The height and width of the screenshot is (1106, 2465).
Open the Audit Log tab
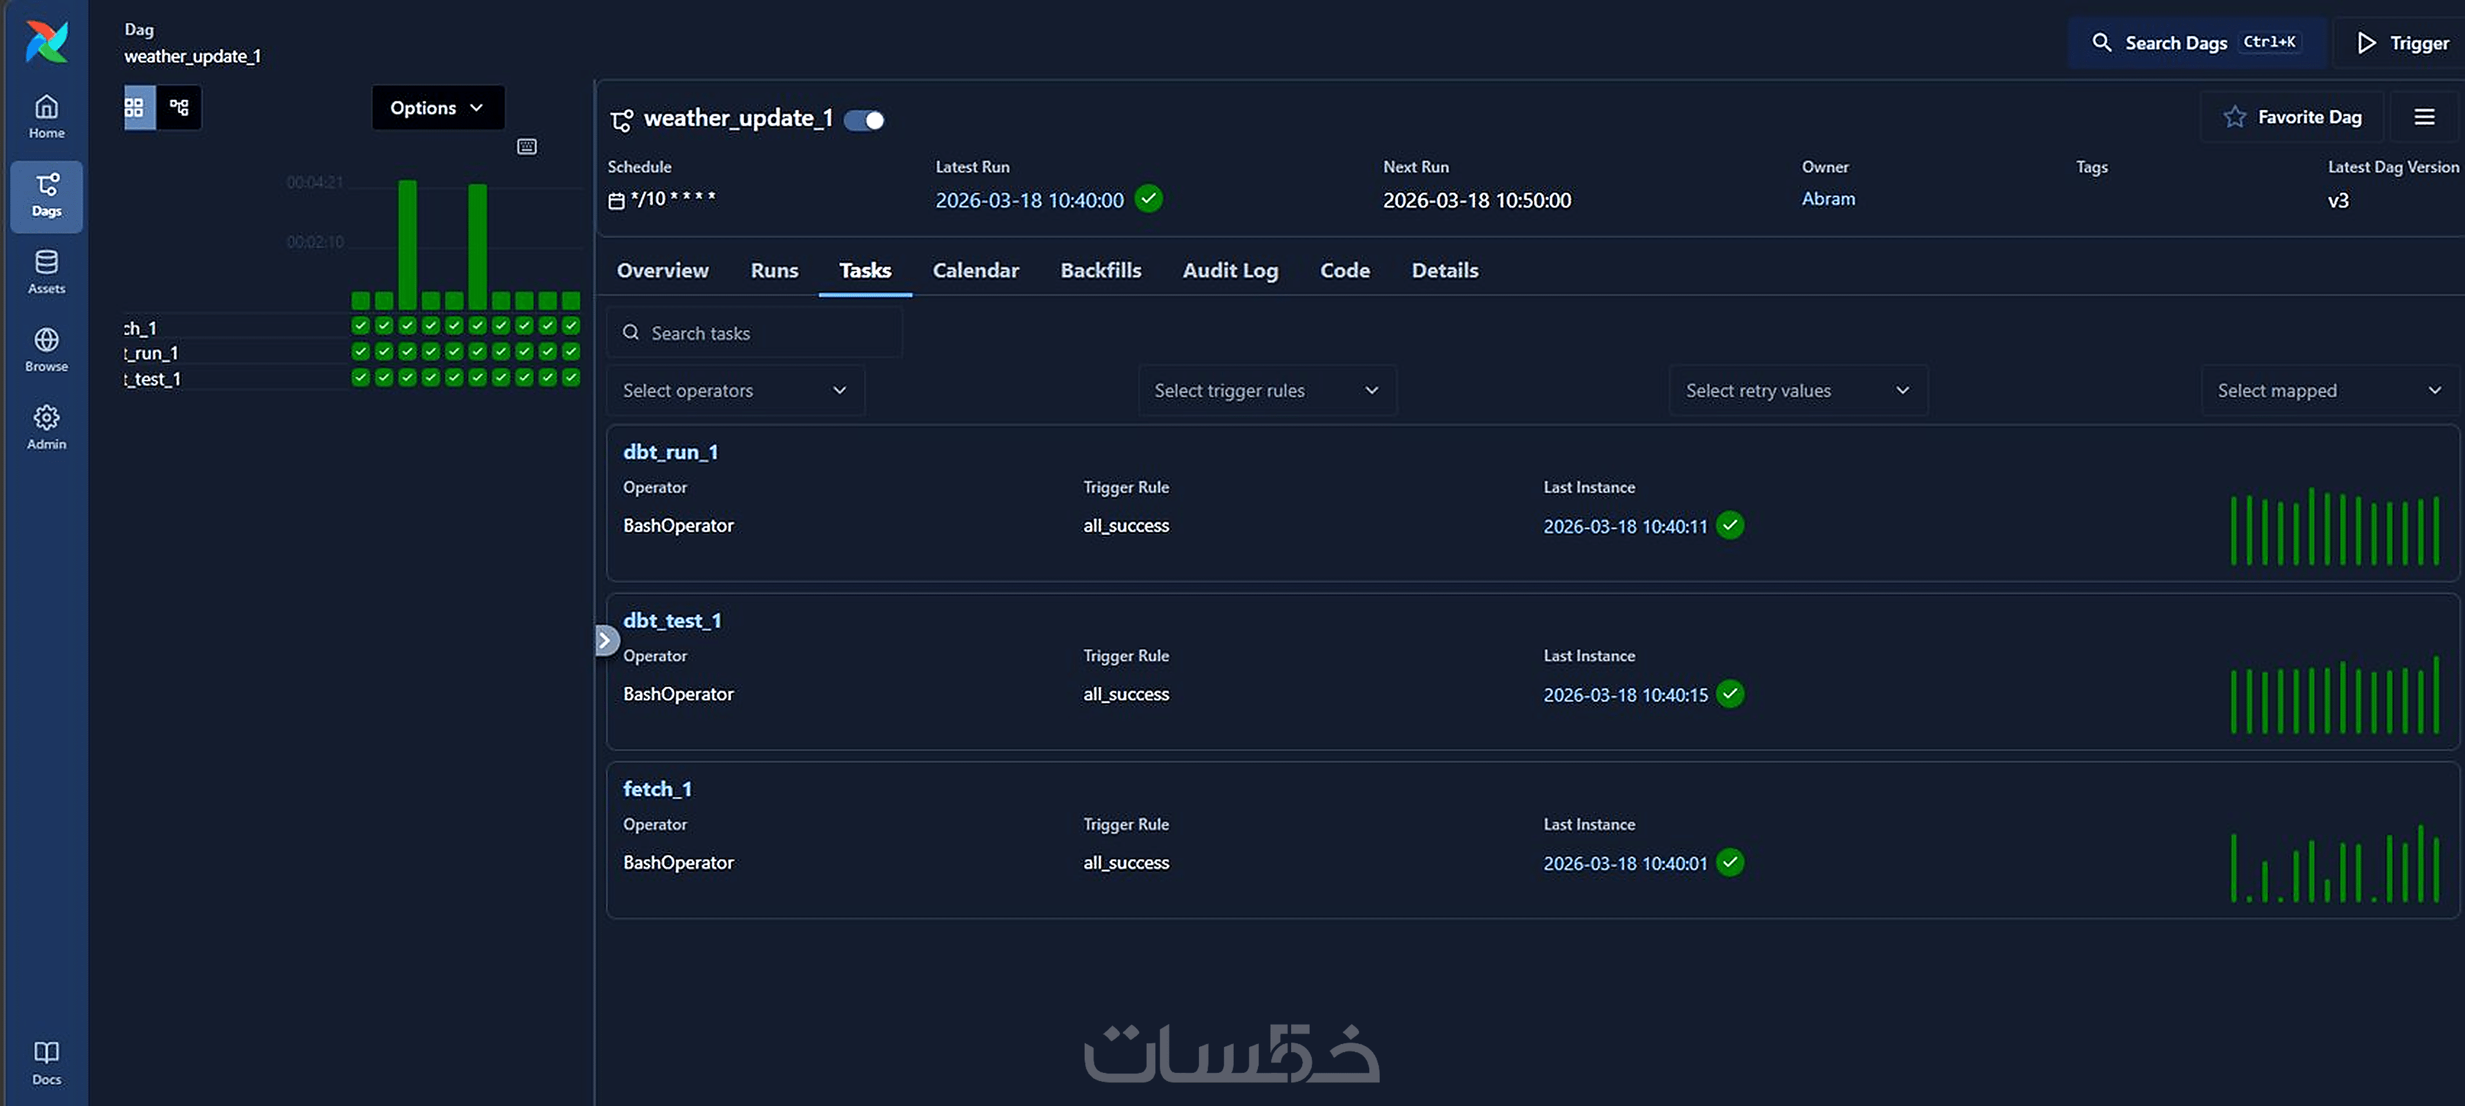[1230, 271]
